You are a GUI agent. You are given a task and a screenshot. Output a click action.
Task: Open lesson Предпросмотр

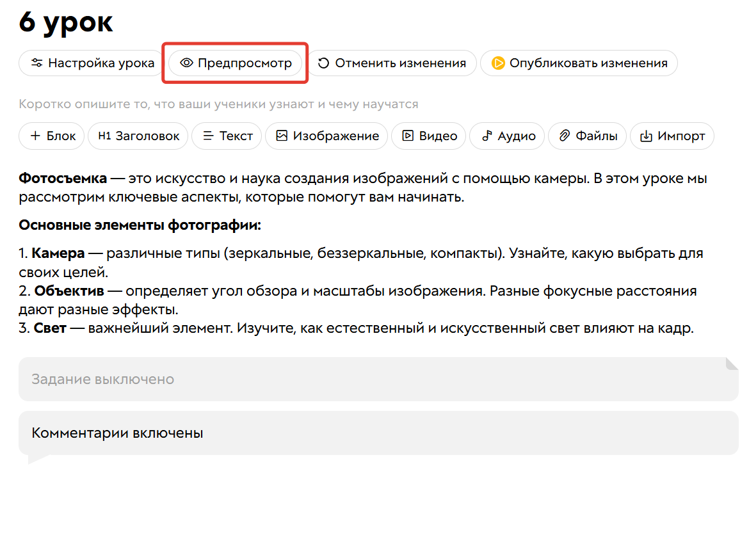(x=235, y=63)
